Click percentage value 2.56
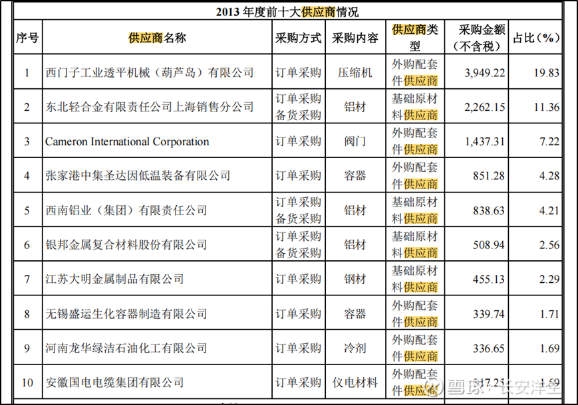Viewport: 578px width, 405px height. pos(549,245)
